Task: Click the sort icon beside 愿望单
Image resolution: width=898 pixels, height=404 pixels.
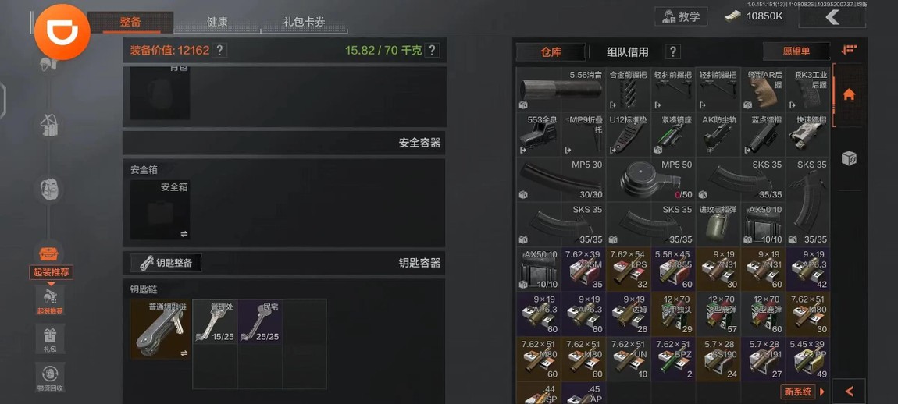Action: [x=849, y=51]
